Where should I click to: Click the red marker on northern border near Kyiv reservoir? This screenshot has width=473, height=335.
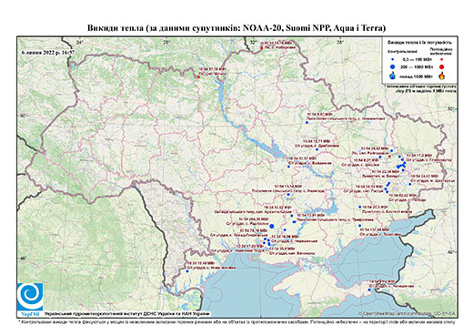coord(198,77)
